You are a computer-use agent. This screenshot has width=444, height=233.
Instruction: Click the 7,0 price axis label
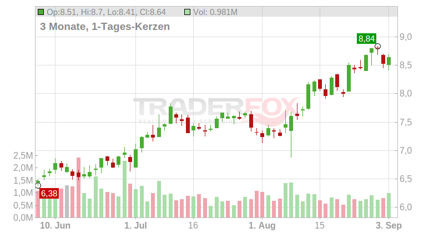tap(406, 150)
